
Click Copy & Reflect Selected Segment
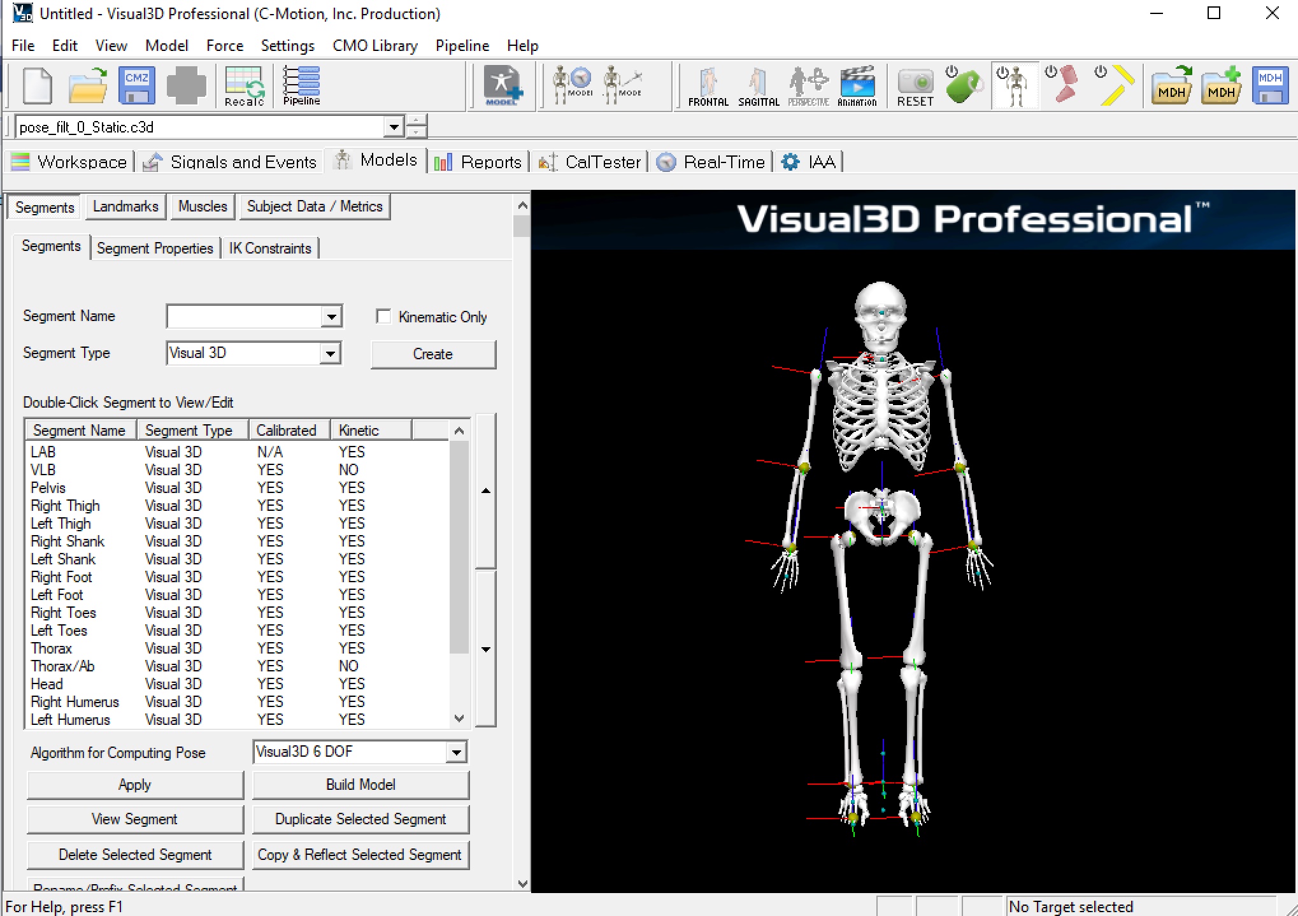coord(360,855)
